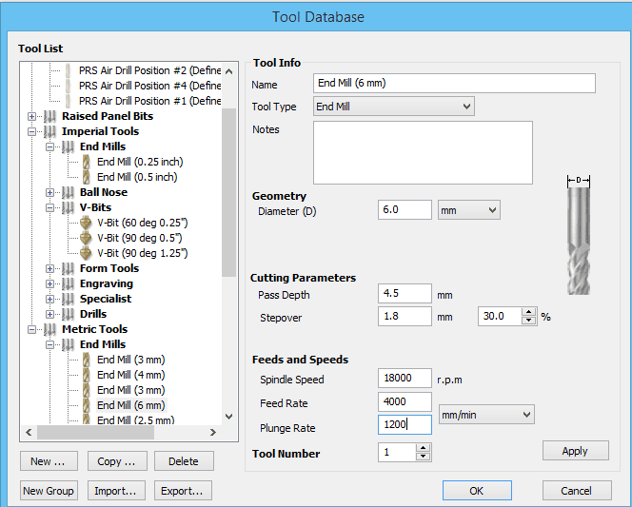Click the tool list scroll right arrow
Screen dimensions: 632x507
213,433
